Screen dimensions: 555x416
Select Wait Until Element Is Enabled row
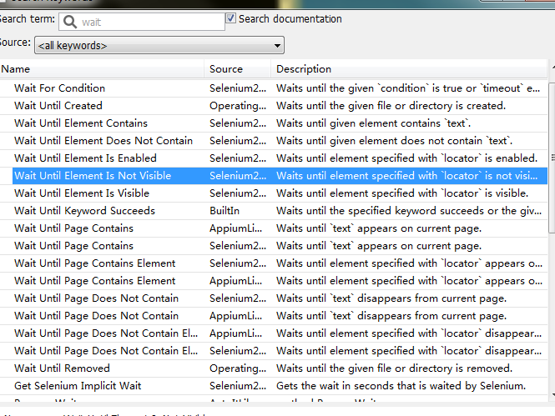point(85,158)
